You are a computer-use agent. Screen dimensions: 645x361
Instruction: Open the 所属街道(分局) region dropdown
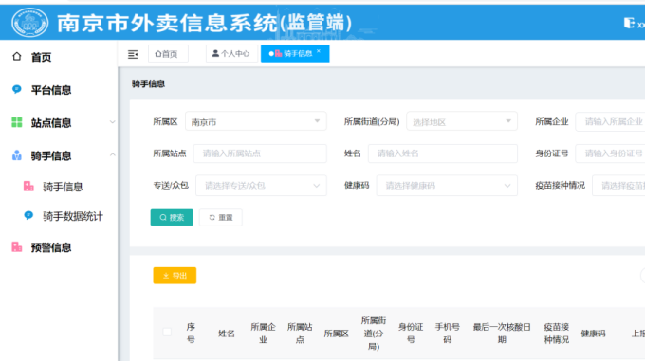click(x=462, y=121)
